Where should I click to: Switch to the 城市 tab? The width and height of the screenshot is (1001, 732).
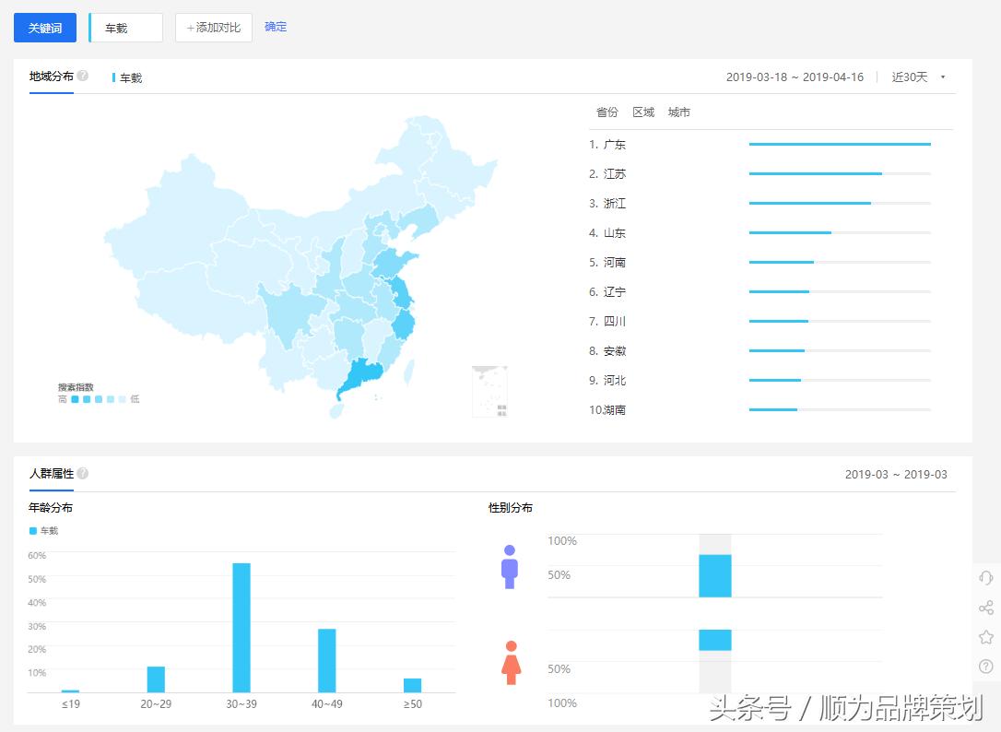678,112
